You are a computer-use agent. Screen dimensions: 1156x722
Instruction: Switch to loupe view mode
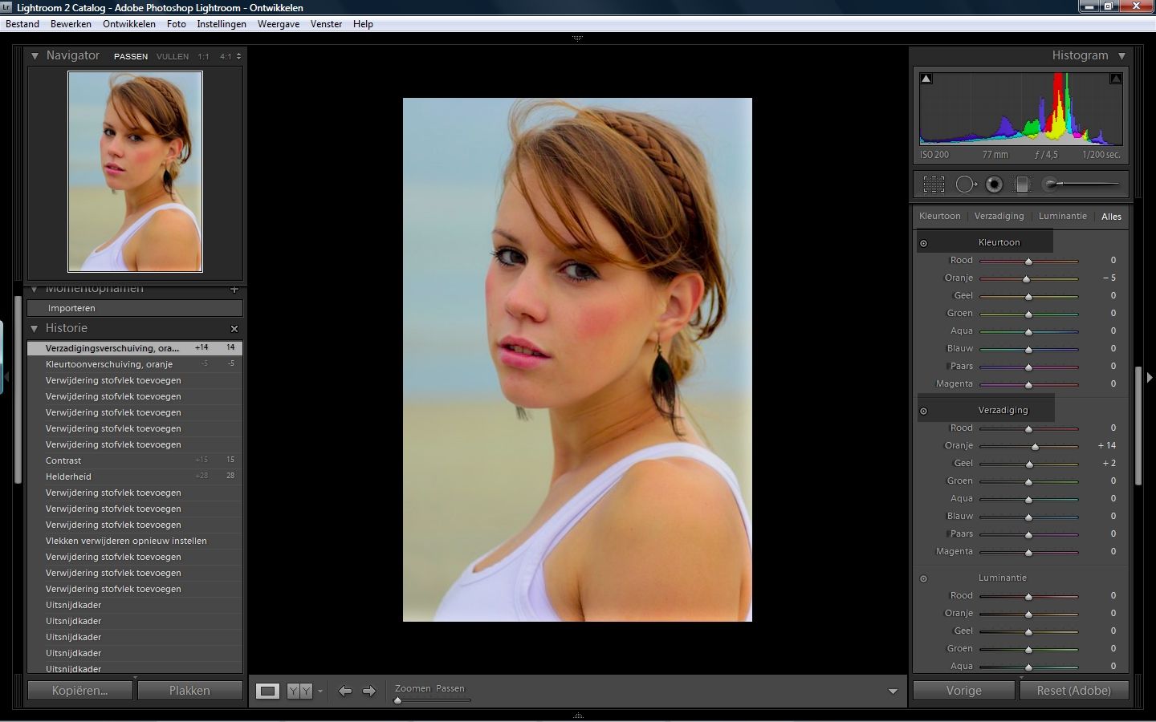tap(267, 691)
